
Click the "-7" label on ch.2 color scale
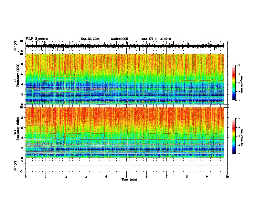coord(238,154)
